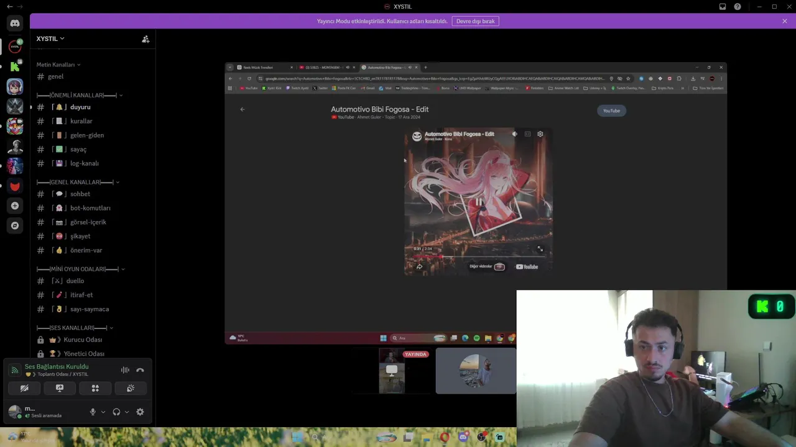Collapse the MİNİ OYUN ODALARI category
Screen dimensions: 796x447
81,269
